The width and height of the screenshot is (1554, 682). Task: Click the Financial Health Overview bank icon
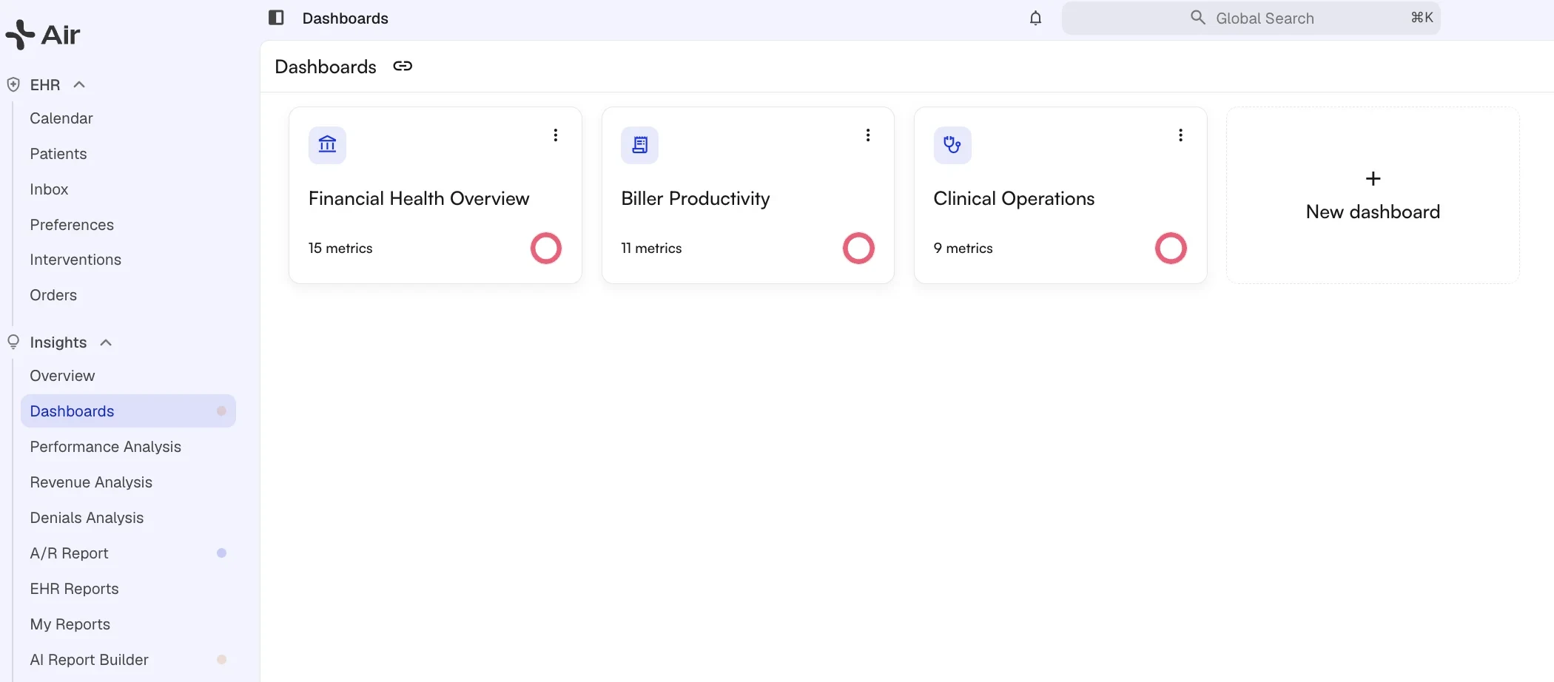coord(327,144)
